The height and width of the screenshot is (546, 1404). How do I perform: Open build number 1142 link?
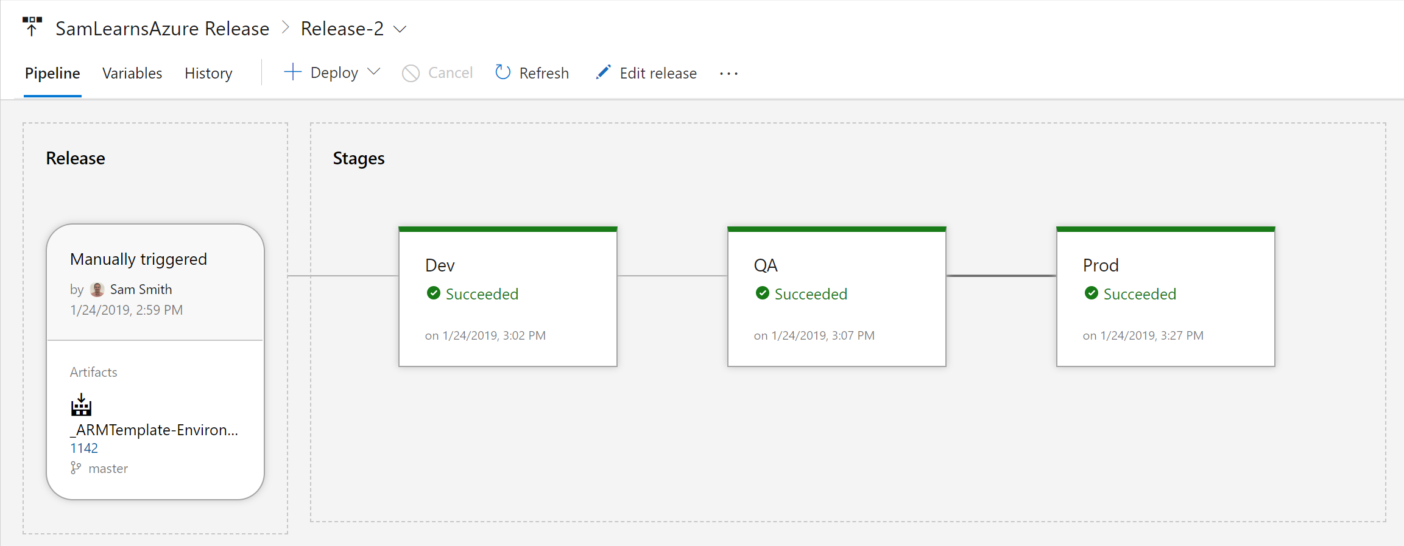point(84,448)
